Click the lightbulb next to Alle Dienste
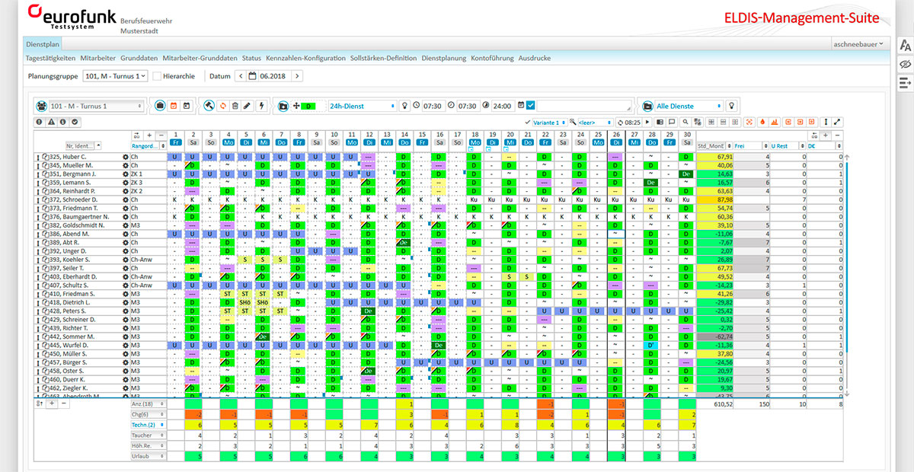914x472 pixels. tap(732, 106)
